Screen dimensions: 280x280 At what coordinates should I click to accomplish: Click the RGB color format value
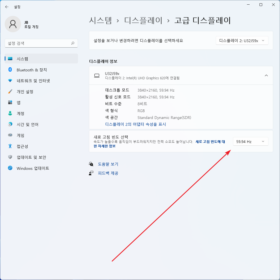click(x=141, y=111)
